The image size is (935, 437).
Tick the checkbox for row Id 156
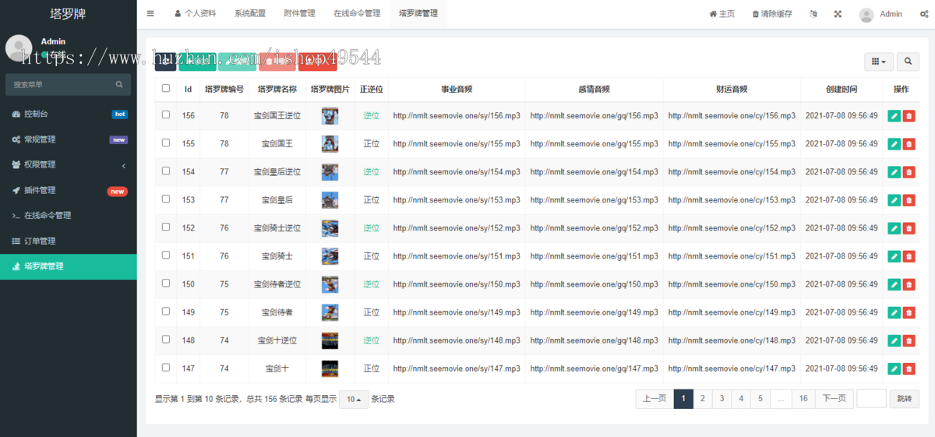point(166,115)
